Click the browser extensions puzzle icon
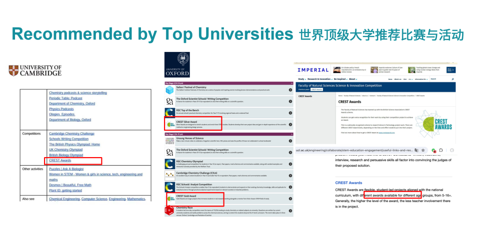 click(x=441, y=150)
